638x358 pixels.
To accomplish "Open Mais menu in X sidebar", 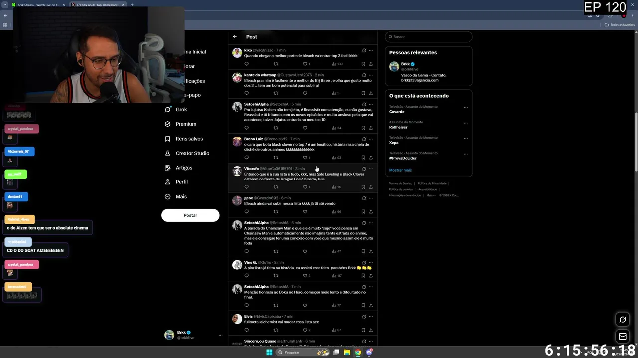I will point(175,196).
